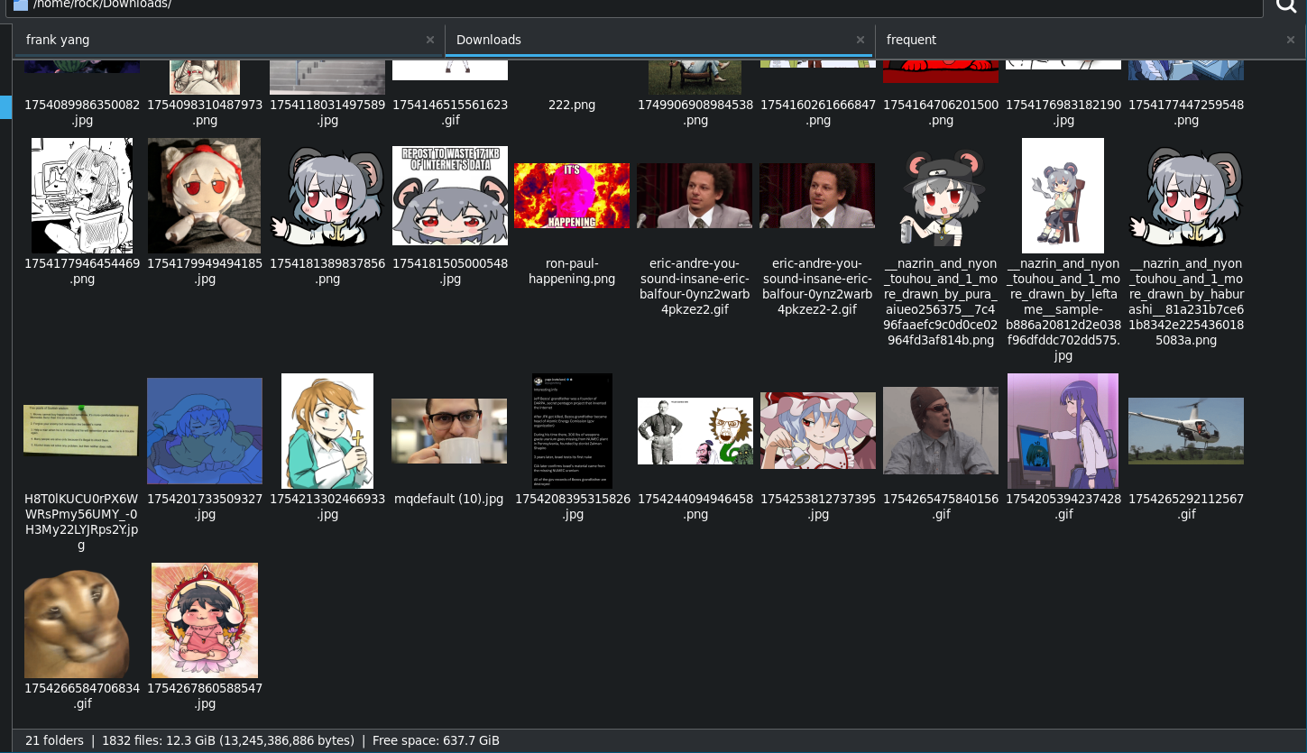Image resolution: width=1307 pixels, height=753 pixels.
Task: Close the frank yang tab
Action: [x=430, y=40]
